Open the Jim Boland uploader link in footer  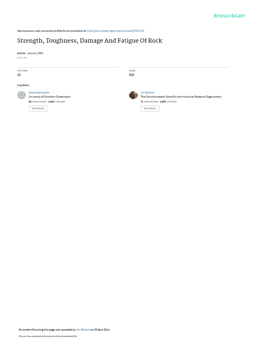[x=83, y=330]
